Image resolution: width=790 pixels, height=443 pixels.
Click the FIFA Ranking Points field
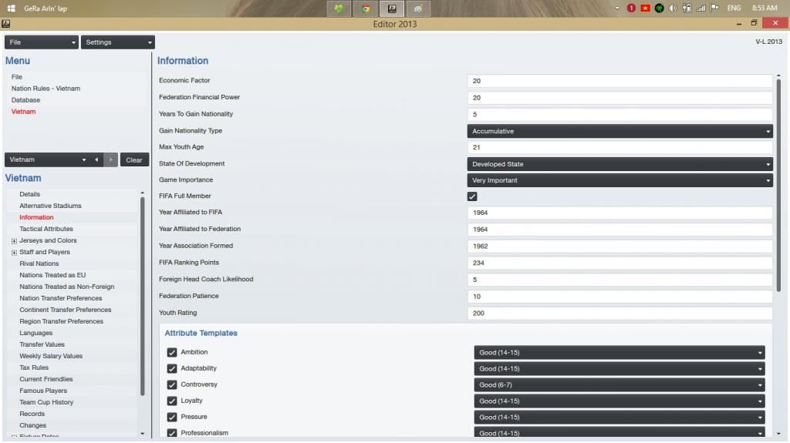coord(620,263)
